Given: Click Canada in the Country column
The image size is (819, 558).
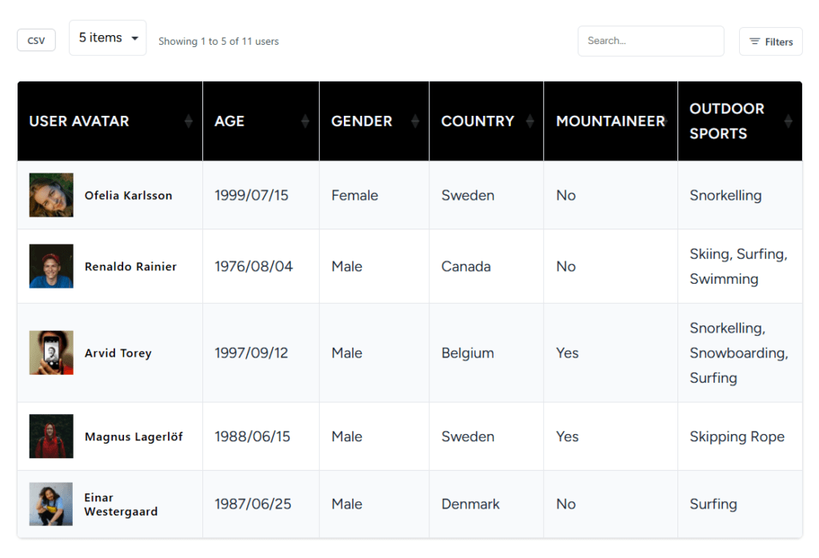Looking at the screenshot, I should [x=466, y=266].
